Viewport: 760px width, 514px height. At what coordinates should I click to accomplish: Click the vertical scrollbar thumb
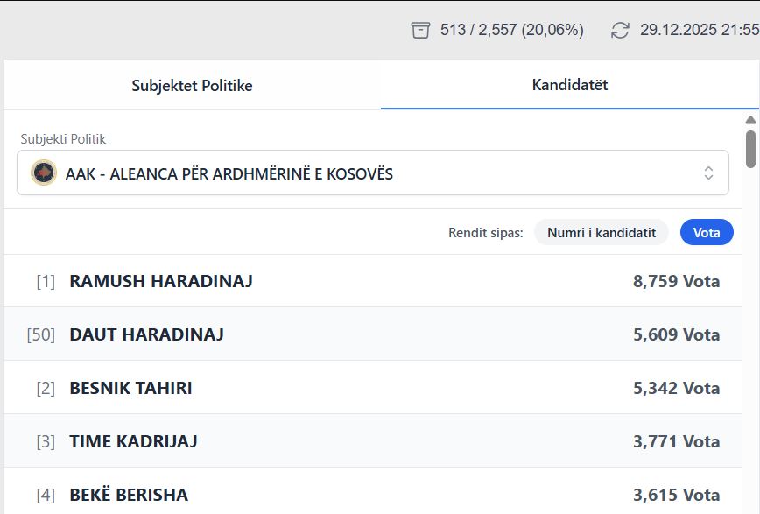[750, 148]
